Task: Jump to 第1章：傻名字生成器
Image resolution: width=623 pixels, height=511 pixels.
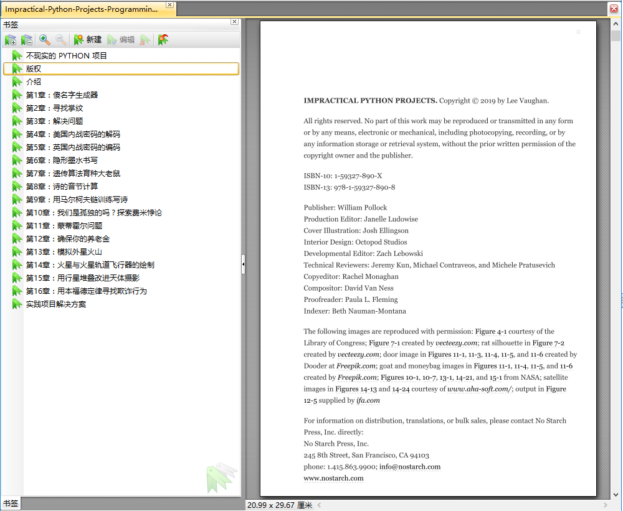Action: click(62, 95)
